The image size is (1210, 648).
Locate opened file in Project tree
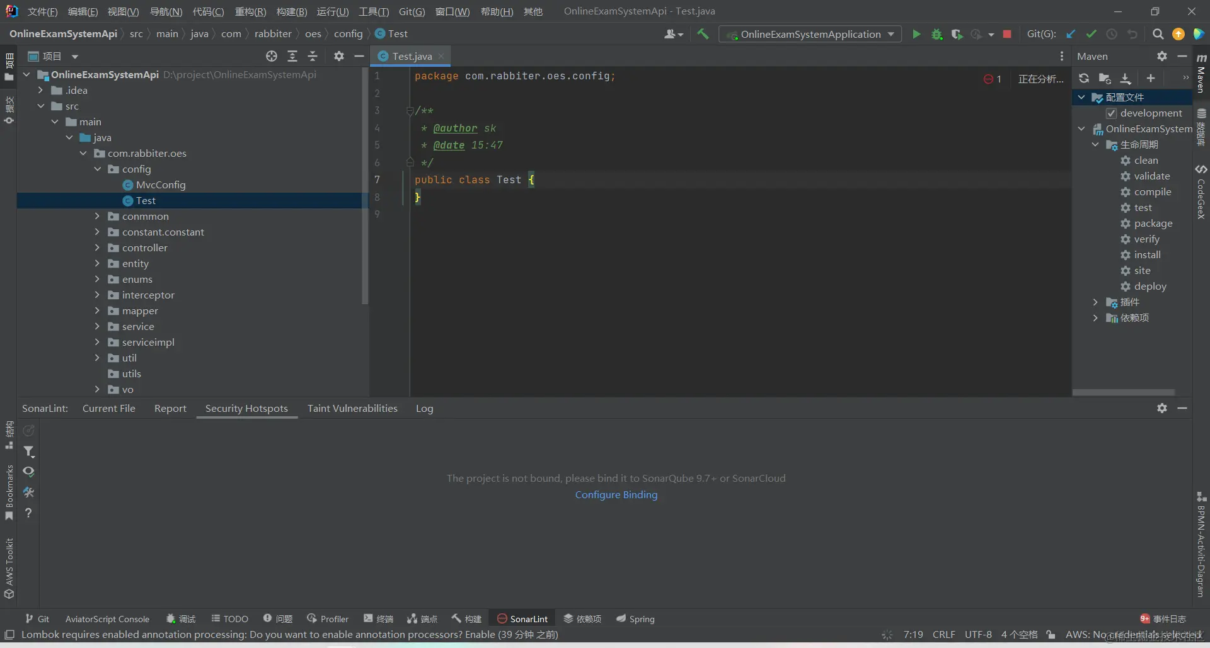[x=272, y=56]
